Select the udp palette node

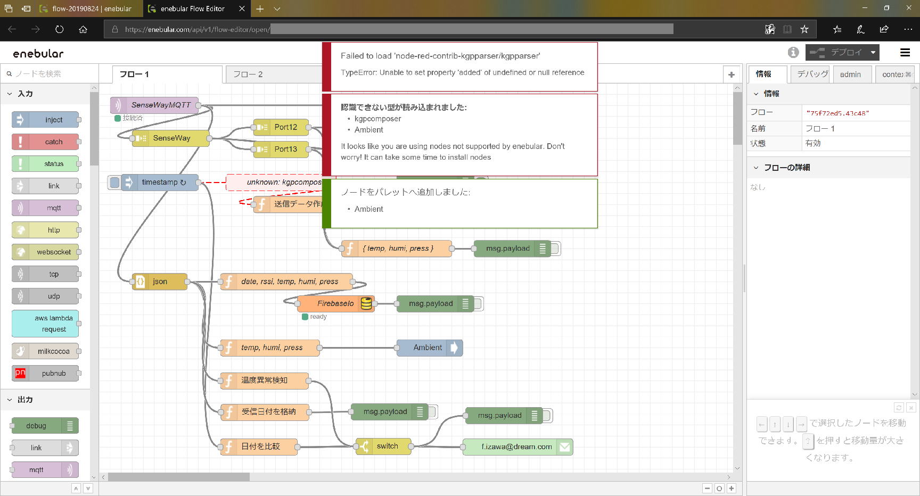pos(46,296)
